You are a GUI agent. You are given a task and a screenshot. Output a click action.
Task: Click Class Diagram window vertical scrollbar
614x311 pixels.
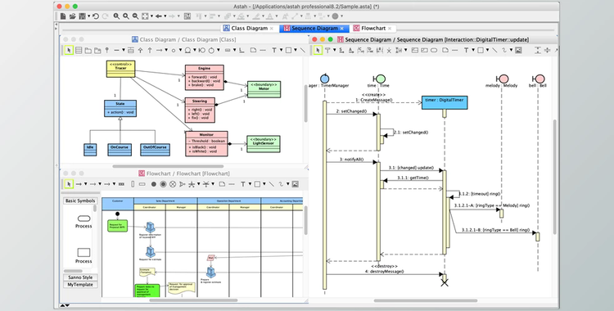point(305,102)
